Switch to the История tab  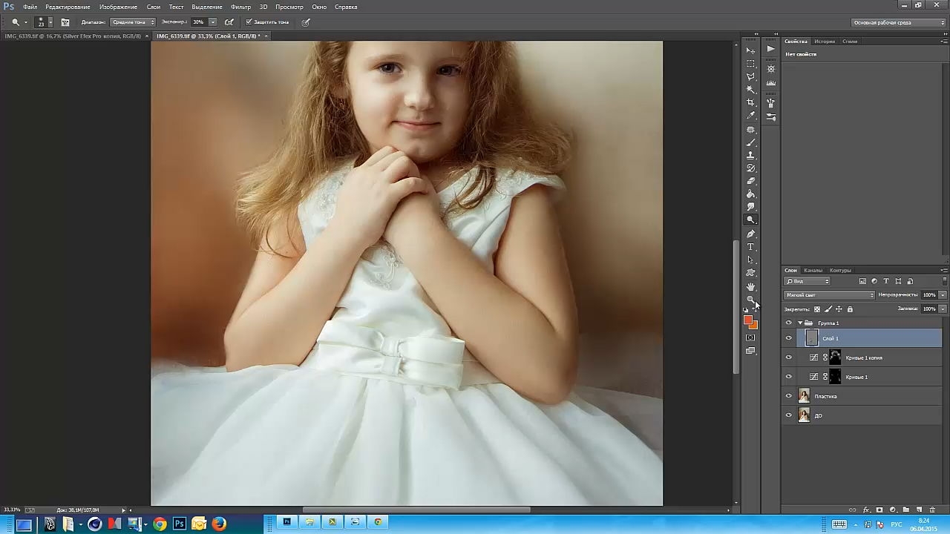825,42
